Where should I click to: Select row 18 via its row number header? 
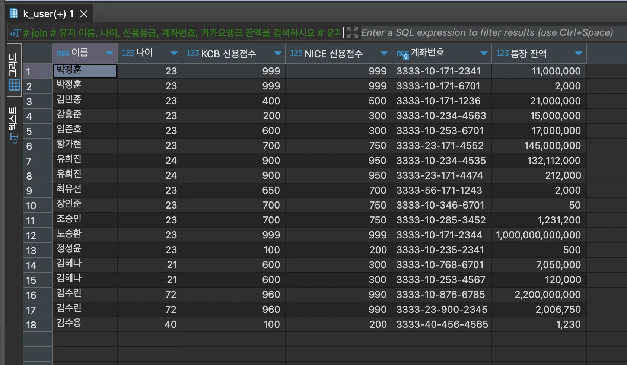[x=31, y=325]
